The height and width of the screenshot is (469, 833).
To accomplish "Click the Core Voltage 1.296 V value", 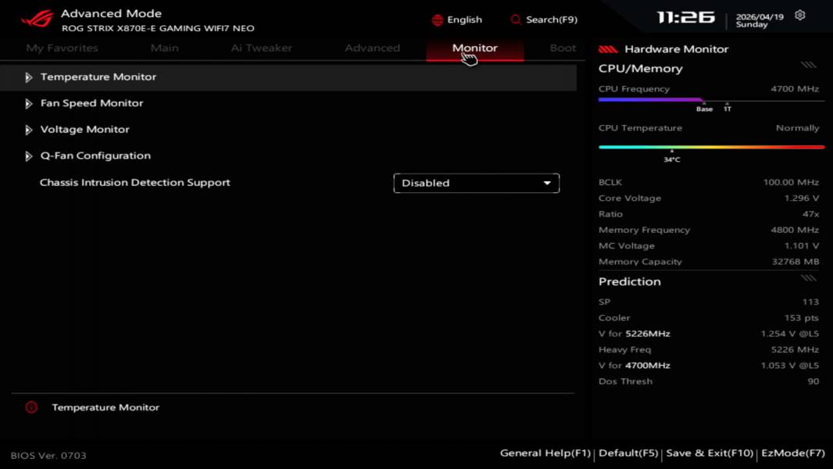I will 802,198.
